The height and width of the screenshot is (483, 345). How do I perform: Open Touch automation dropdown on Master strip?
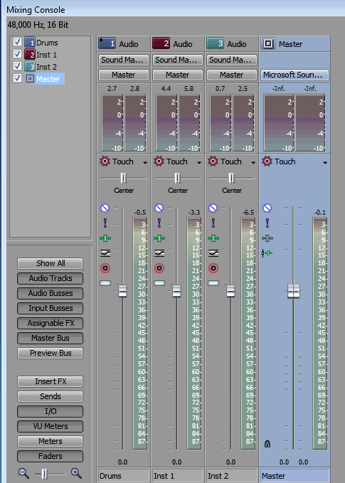click(325, 163)
